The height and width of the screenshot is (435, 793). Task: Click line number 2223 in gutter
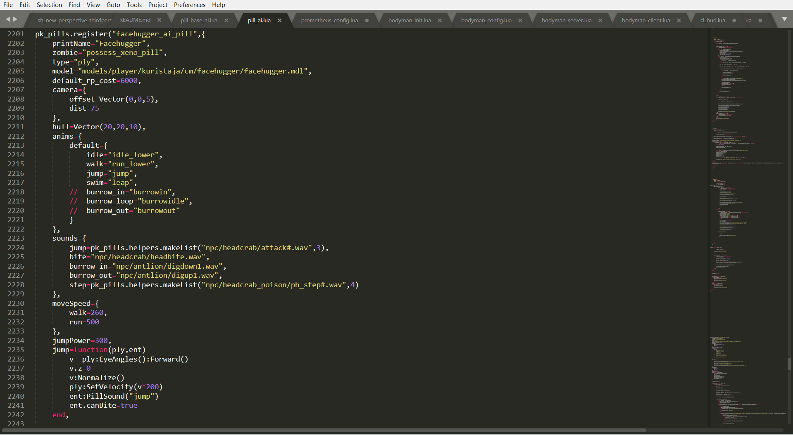tap(16, 238)
